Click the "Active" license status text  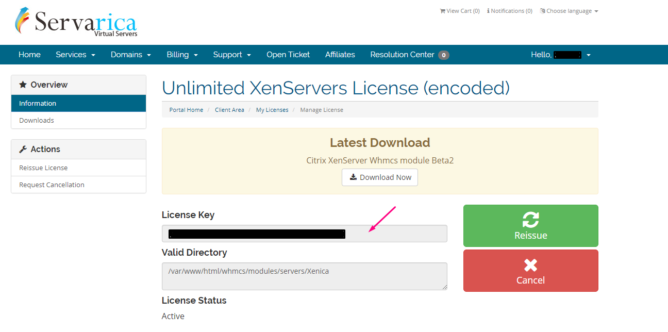pyautogui.click(x=173, y=316)
